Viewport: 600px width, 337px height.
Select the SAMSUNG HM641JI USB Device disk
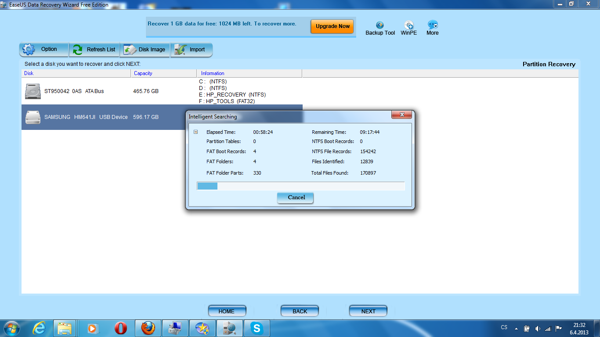coord(162,117)
